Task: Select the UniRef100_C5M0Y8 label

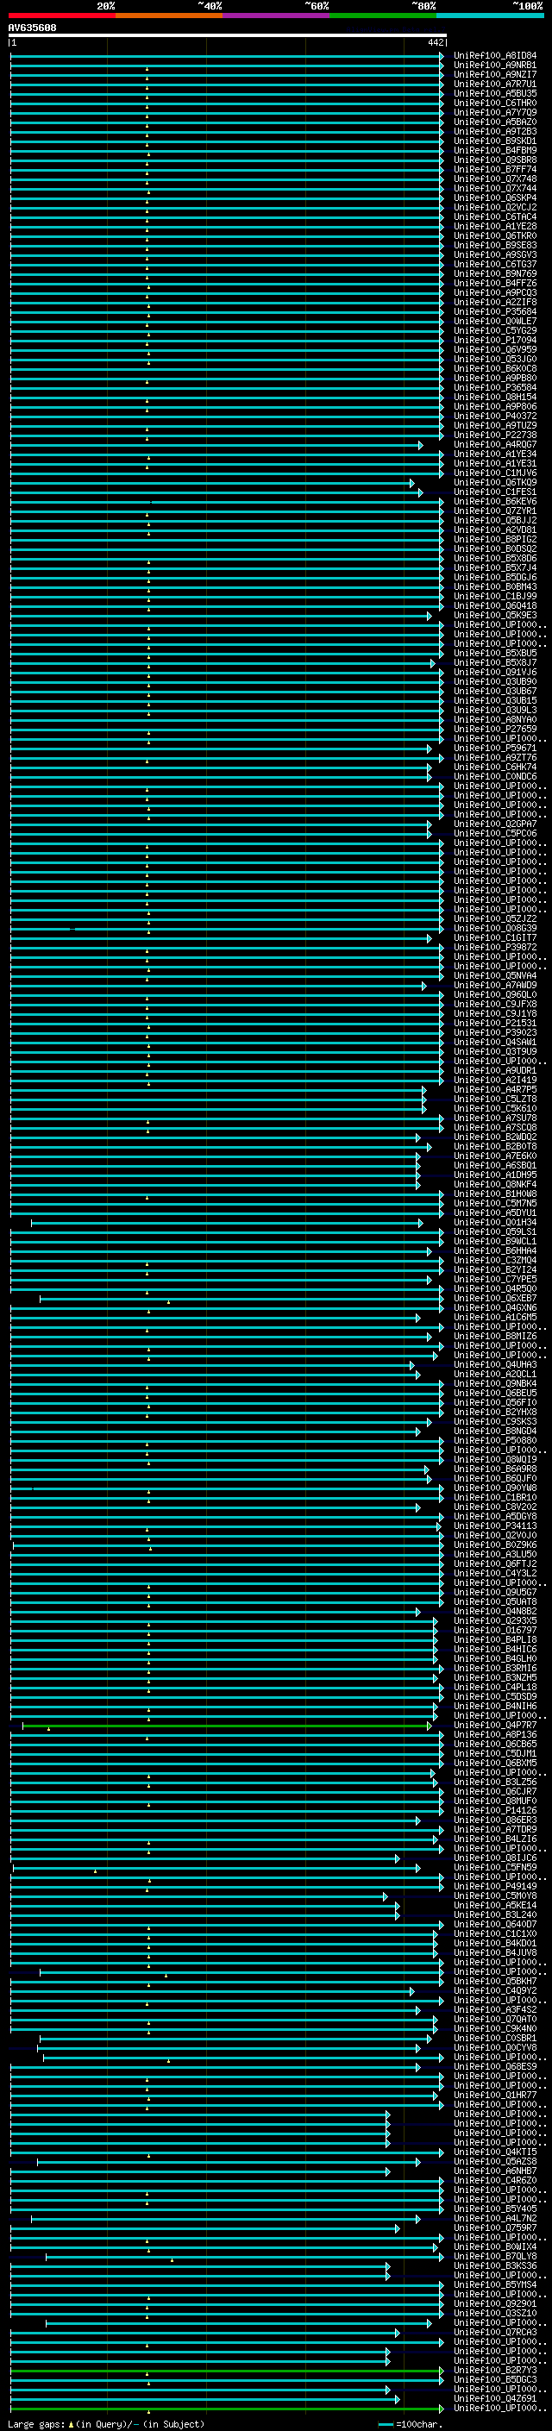Action: pos(494,1896)
